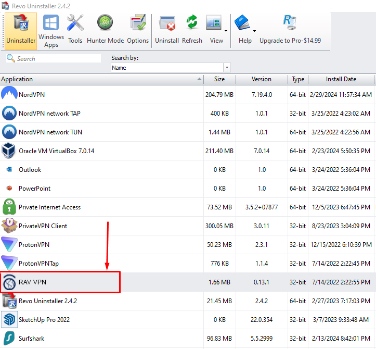
Task: Select the PrivateVPN Client box icon
Action: [x=9, y=226]
